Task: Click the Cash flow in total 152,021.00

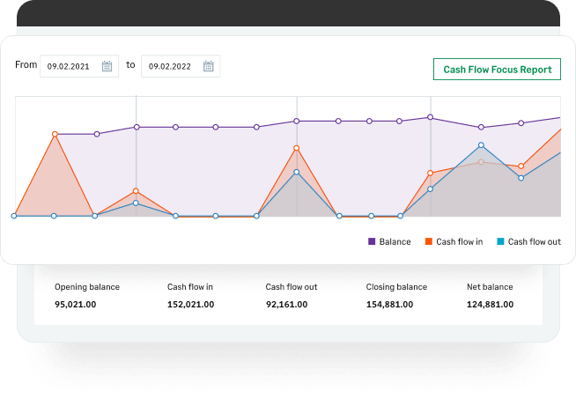Action: tap(190, 304)
